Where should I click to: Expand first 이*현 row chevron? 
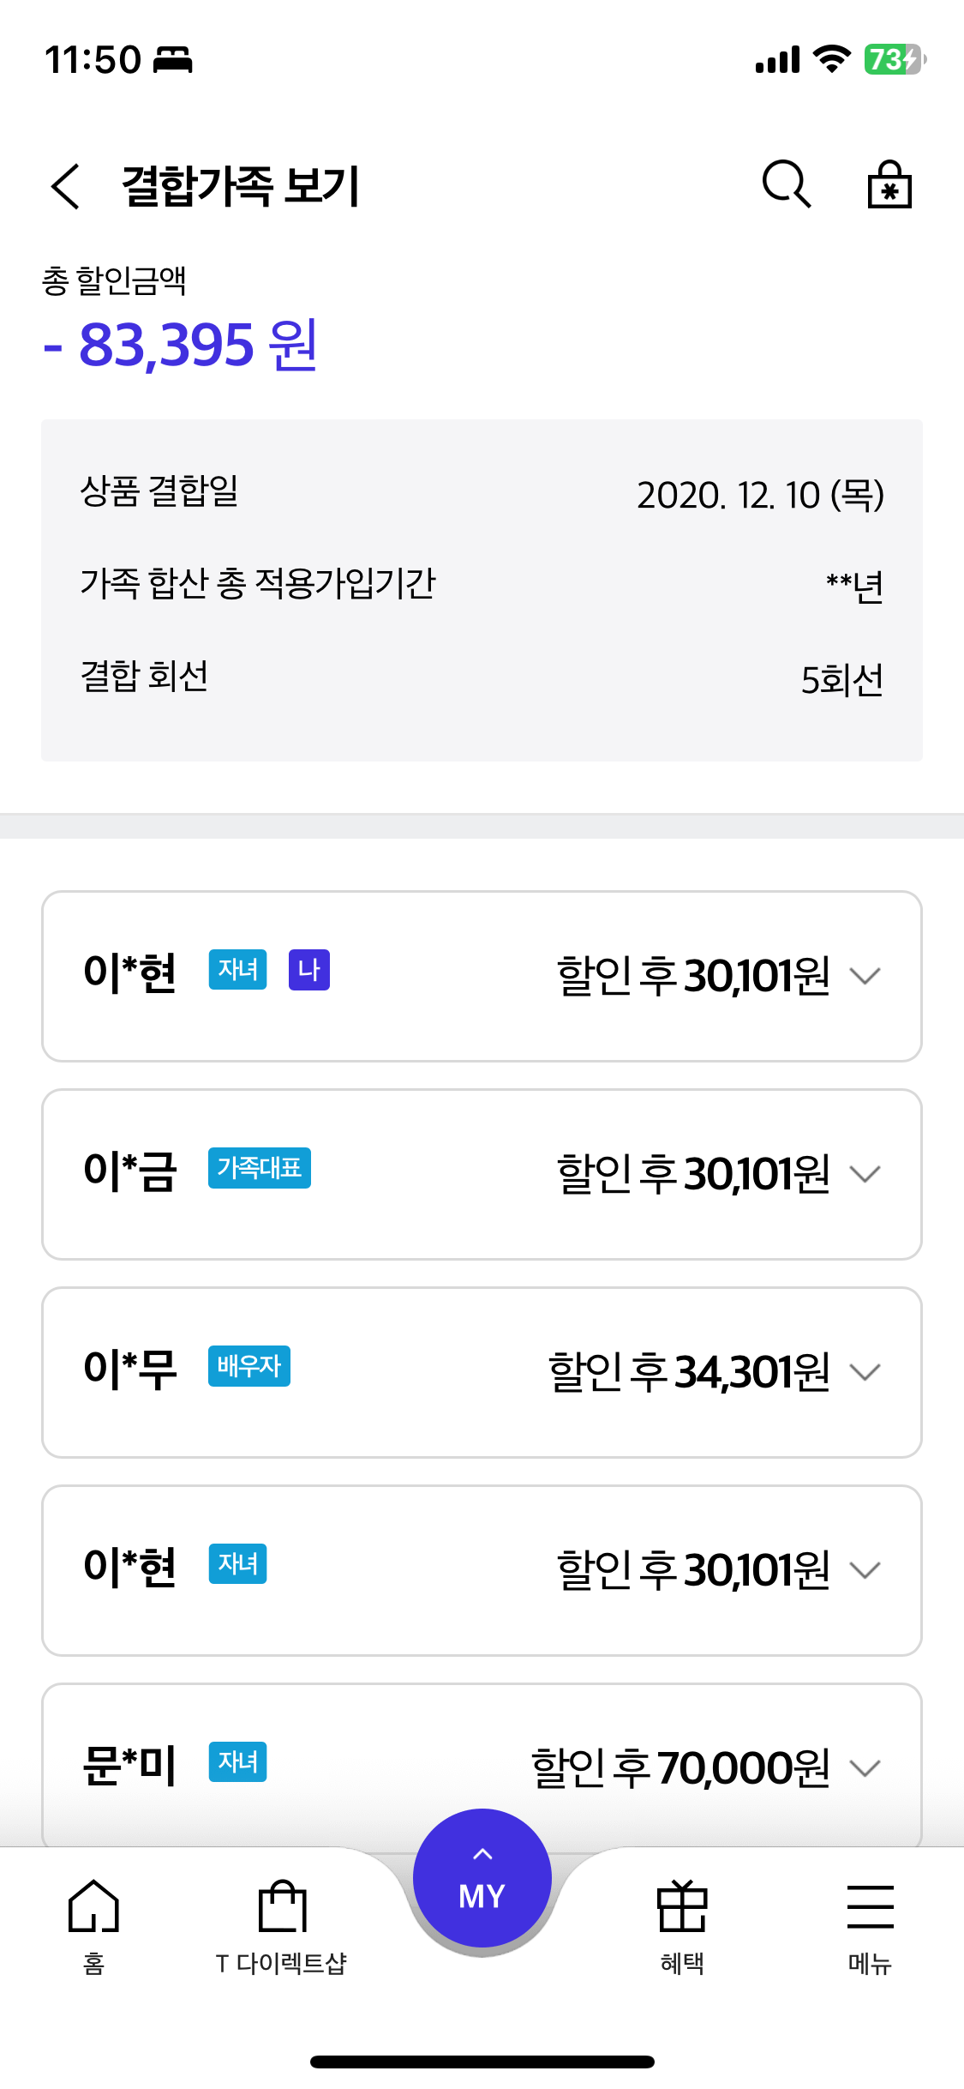pos(865,976)
